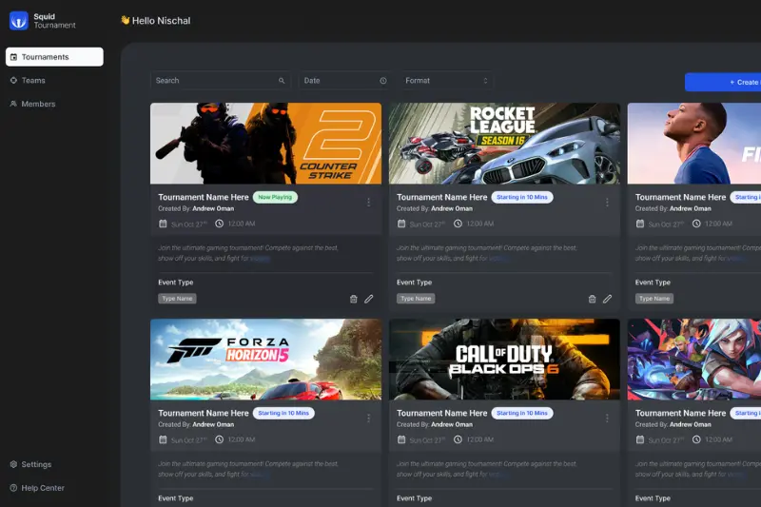This screenshot has width=761, height=507.
Task: Click Tournament Name Here on Rocket League card
Action: click(441, 198)
